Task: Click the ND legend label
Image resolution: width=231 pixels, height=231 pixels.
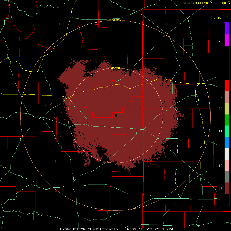Action: click(220, 200)
